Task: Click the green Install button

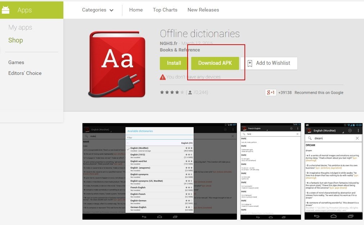Action: (174, 63)
